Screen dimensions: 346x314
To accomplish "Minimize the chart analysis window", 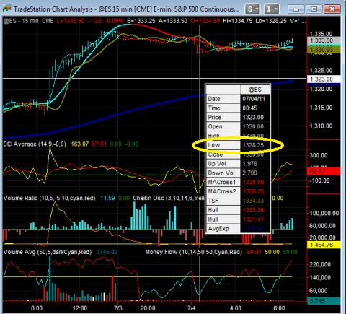I will 296,9.
